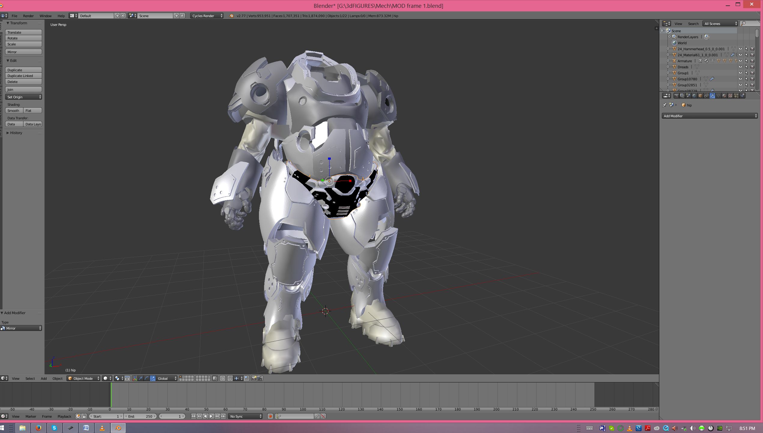Open the Object Mode selector dropdown

point(83,378)
